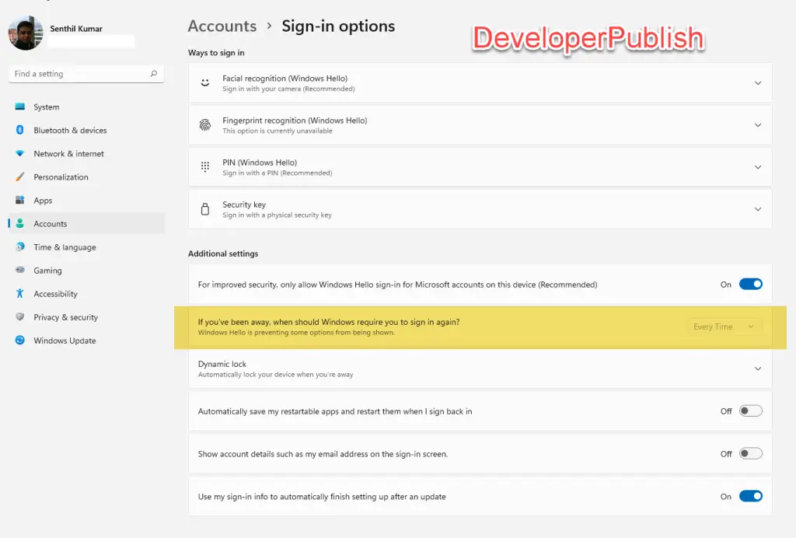Toggle showing account details on sign-in screen
Image resolution: width=796 pixels, height=538 pixels.
750,454
